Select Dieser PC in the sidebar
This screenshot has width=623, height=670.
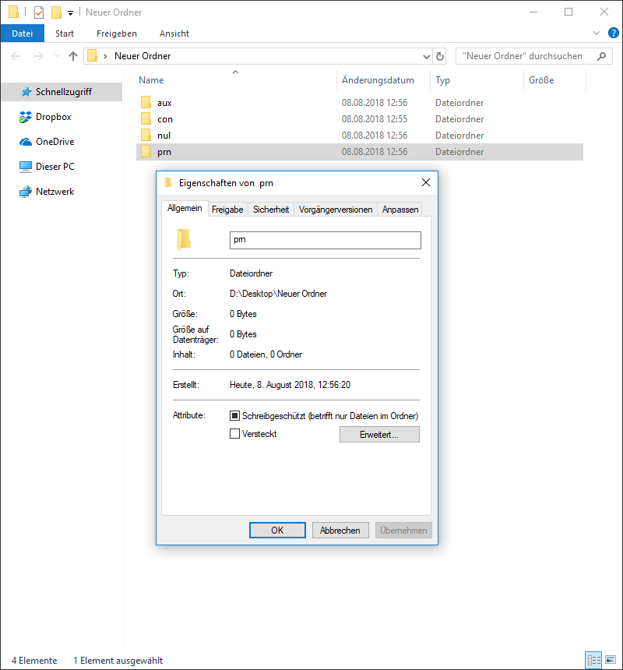pos(55,167)
